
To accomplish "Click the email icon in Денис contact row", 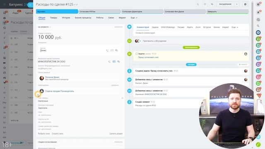I will (112, 50).
